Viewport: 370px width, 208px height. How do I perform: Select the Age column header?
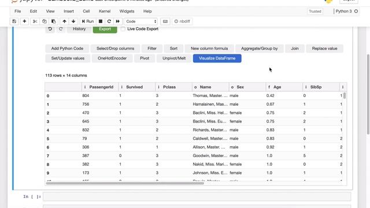click(x=284, y=87)
